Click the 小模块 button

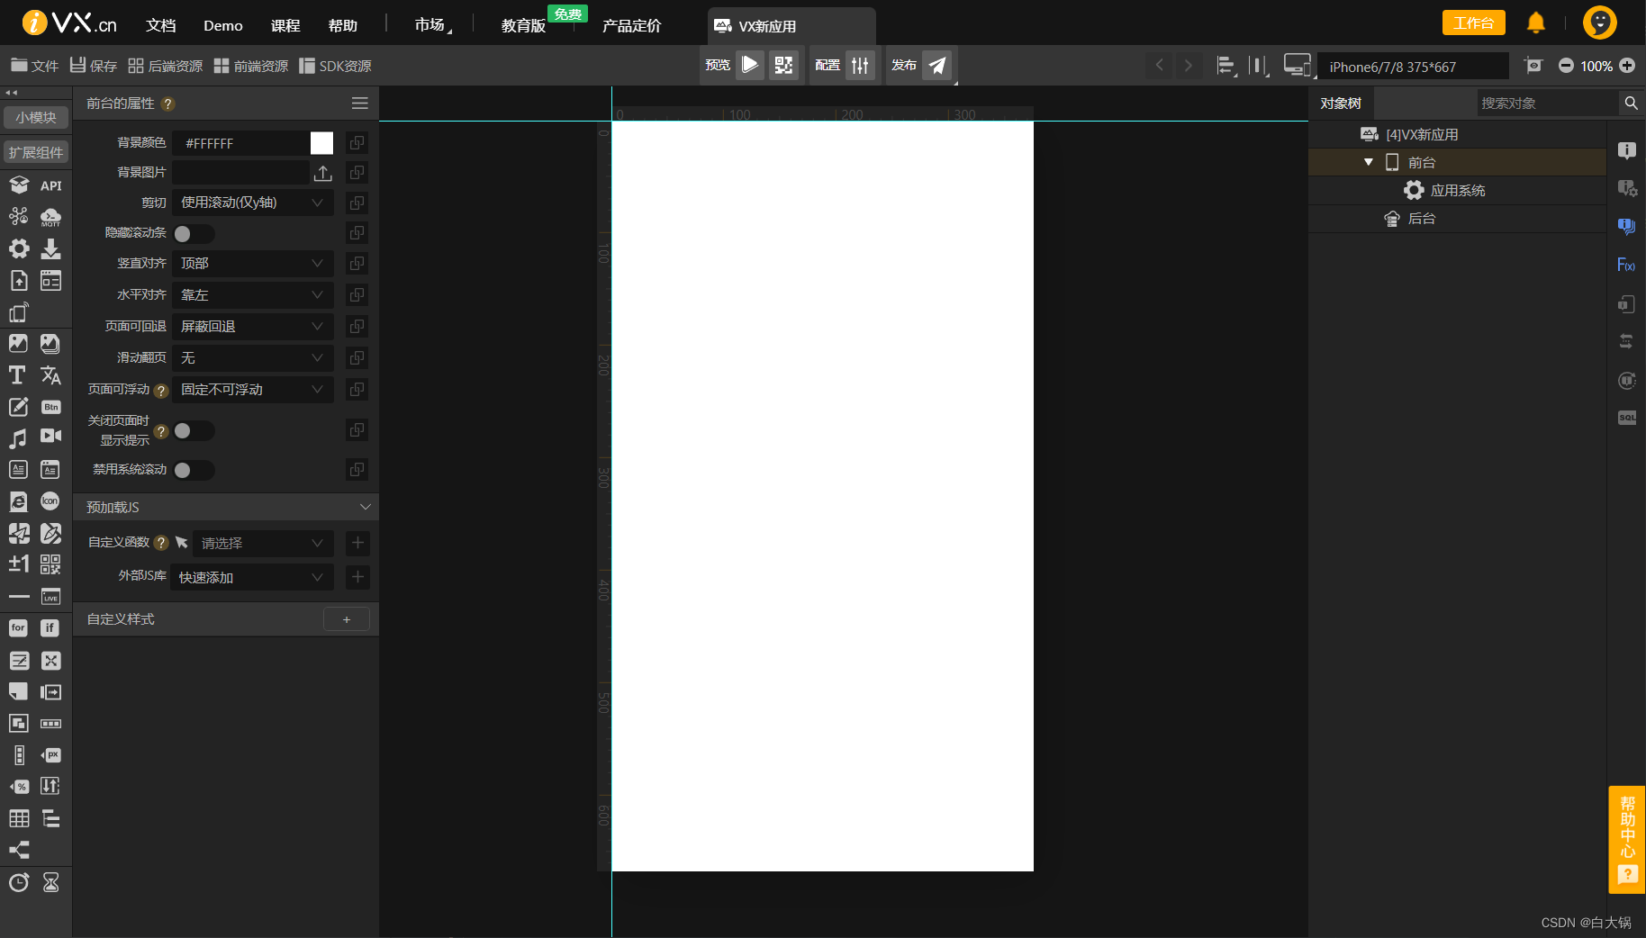click(36, 117)
